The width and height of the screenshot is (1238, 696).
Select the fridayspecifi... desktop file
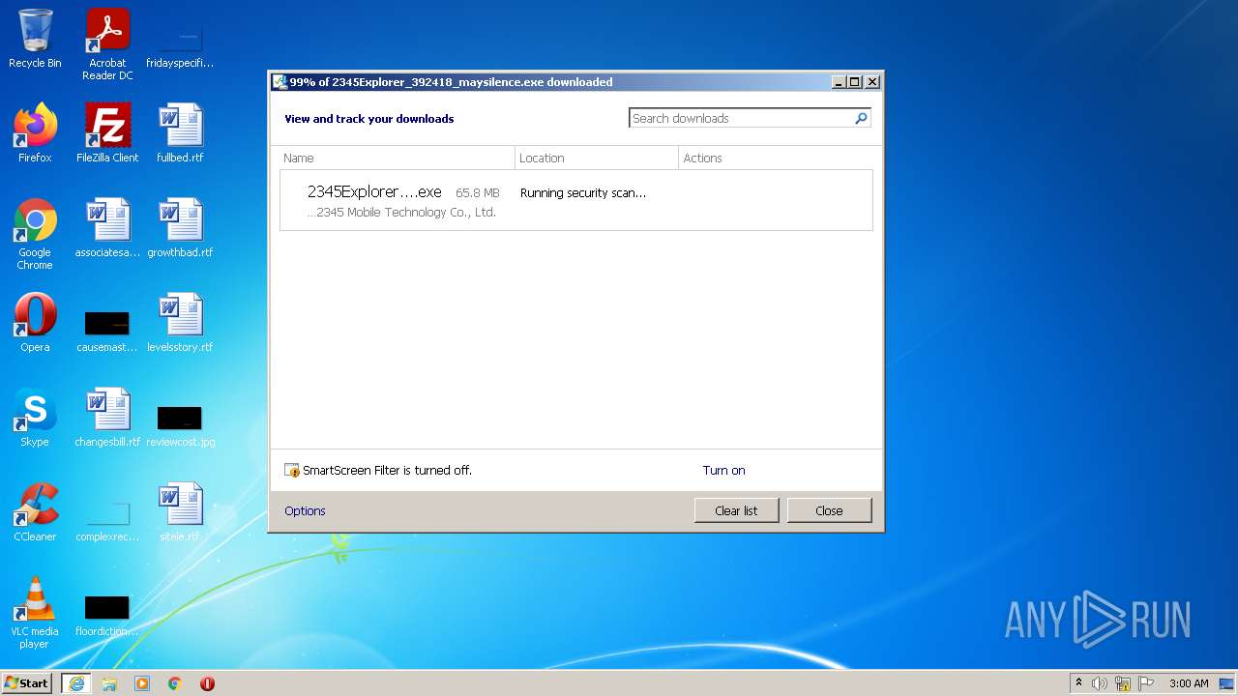pos(180,44)
